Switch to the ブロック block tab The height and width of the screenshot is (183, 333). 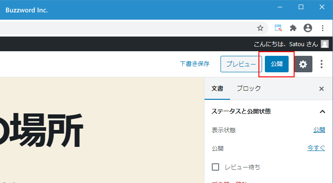[249, 89]
